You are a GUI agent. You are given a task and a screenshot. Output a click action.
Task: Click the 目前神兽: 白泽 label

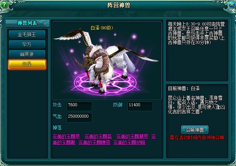point(184,88)
